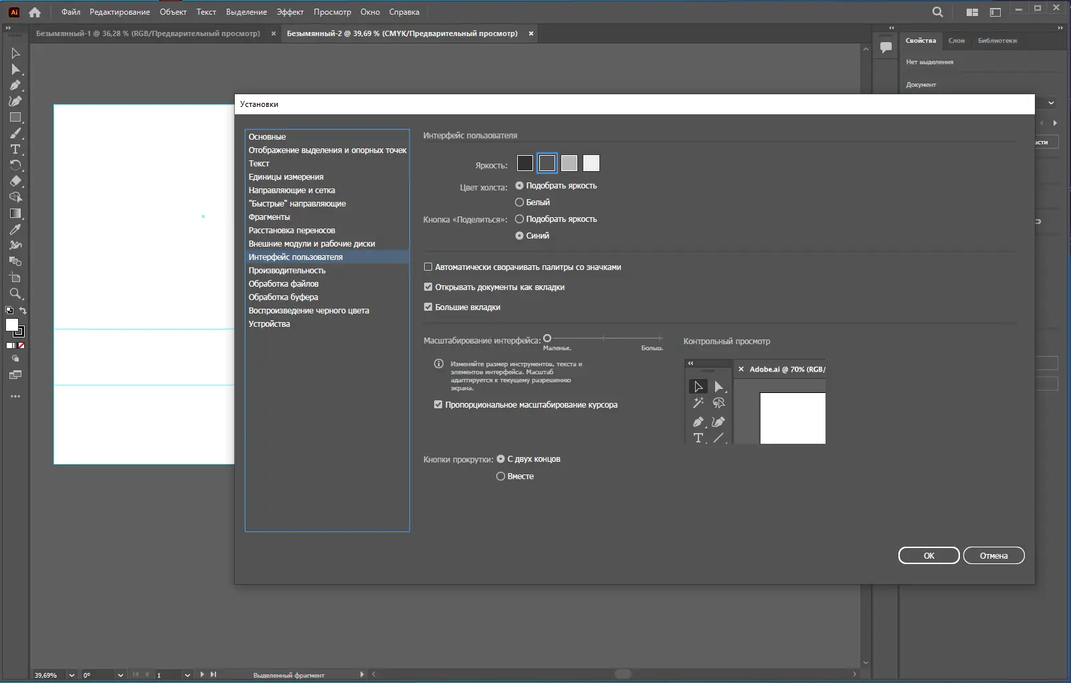This screenshot has height=683, width=1071.
Task: Choose the Rotate tool
Action: point(15,166)
